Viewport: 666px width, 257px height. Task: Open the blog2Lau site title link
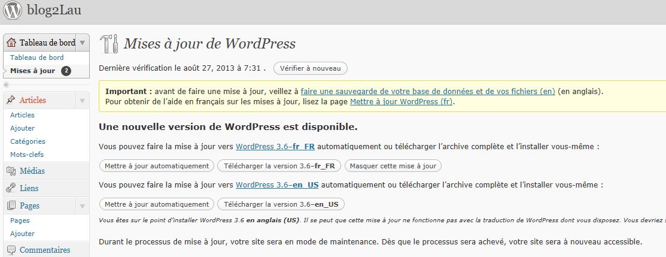[x=54, y=10]
